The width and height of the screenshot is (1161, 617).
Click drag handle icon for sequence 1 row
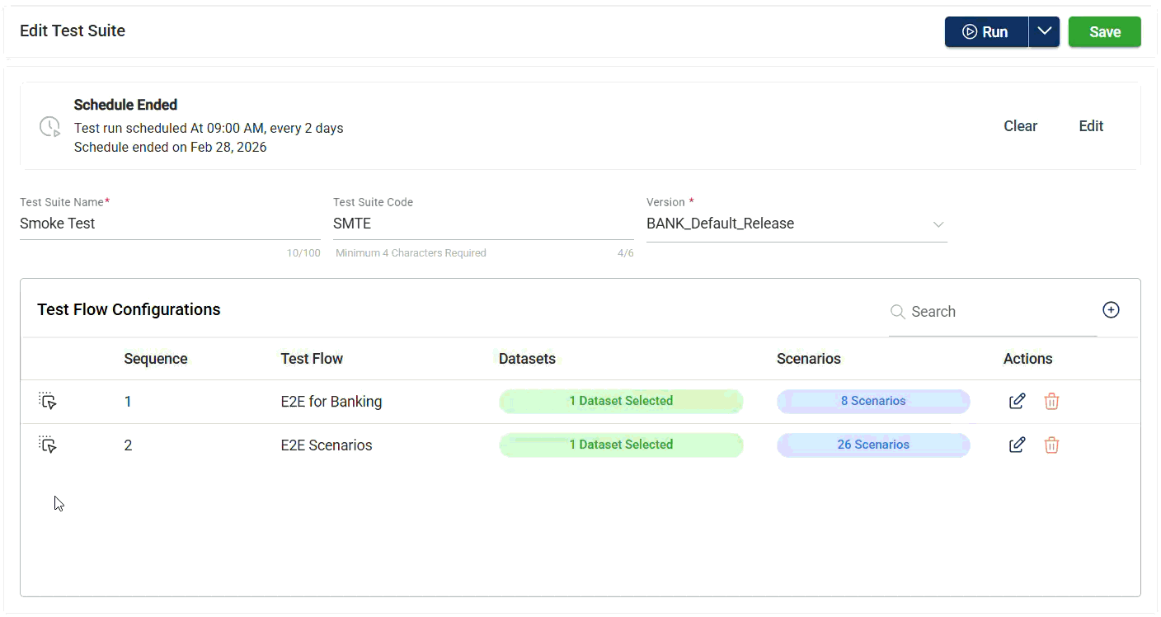coord(48,401)
